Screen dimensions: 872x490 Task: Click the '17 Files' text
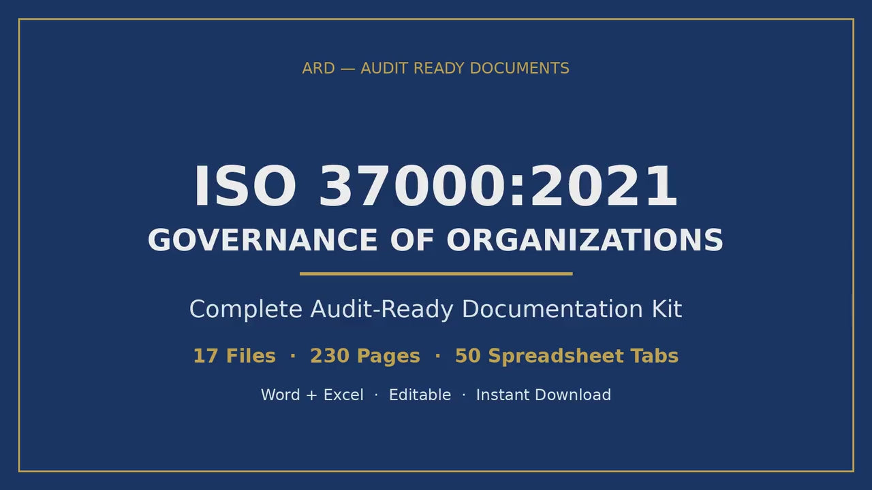click(234, 356)
